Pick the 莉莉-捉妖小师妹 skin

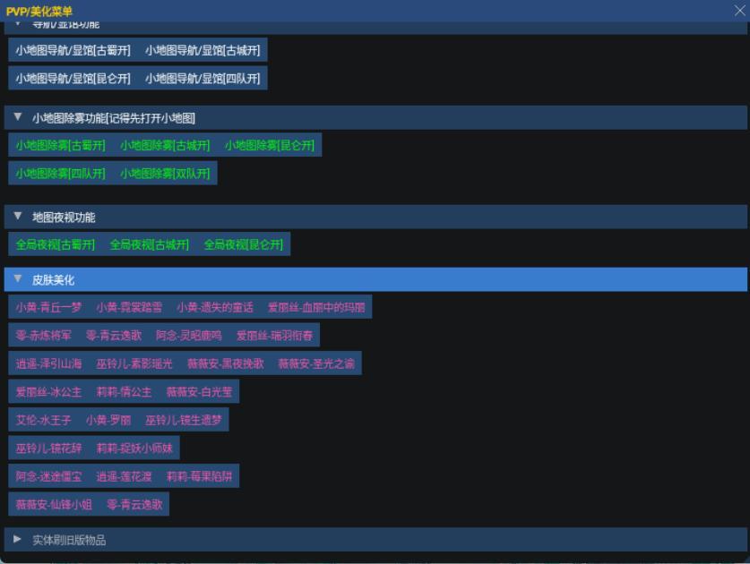136,448
